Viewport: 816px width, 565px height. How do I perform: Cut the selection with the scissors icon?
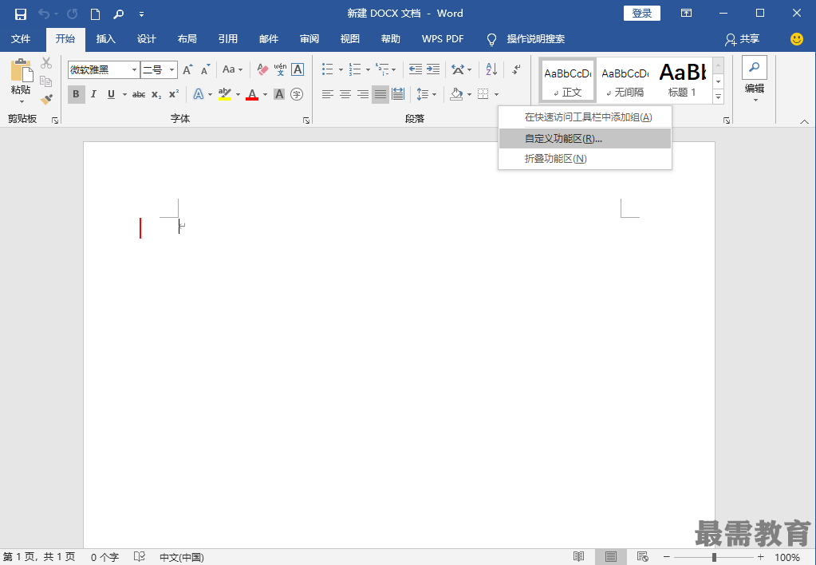[x=46, y=63]
